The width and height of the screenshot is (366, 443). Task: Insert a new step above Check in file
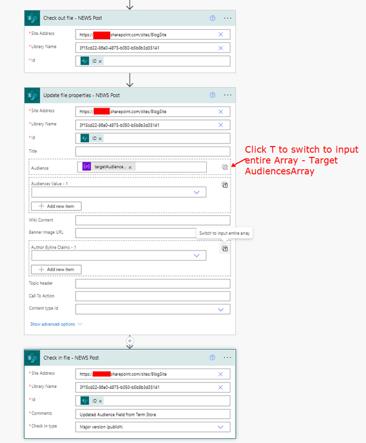coord(129,341)
